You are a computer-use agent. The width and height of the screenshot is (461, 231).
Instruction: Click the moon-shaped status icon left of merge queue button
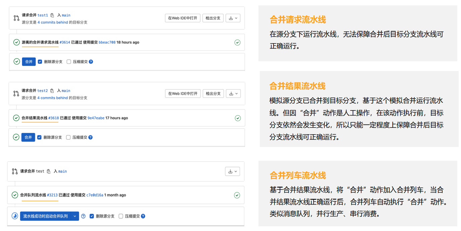(x=15, y=216)
